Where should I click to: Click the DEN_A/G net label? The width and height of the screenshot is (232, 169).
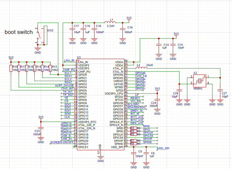click(137, 123)
